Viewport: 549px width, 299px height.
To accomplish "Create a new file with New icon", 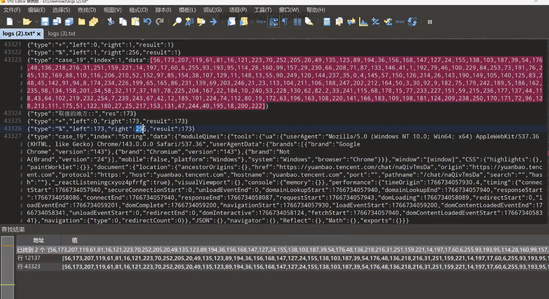I will coord(10,21).
